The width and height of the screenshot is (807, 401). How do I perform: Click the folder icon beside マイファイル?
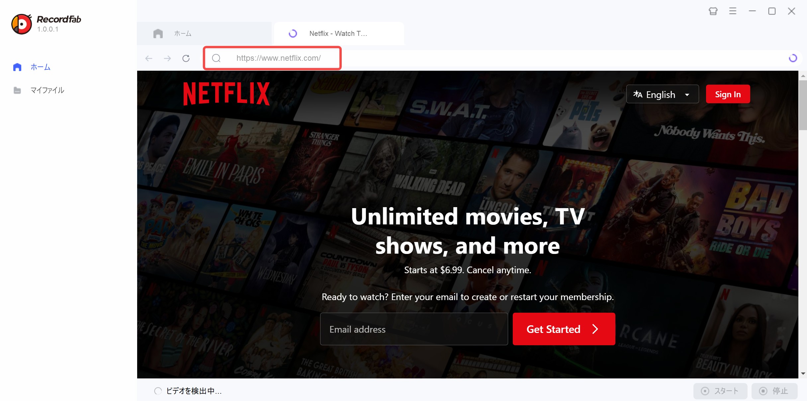tap(17, 90)
